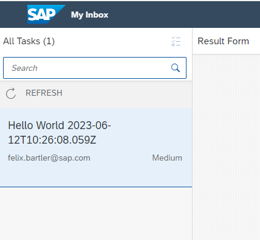260x240 pixels.
Task: Click white space between All Tasks and multi-select icon
Action: click(113, 41)
